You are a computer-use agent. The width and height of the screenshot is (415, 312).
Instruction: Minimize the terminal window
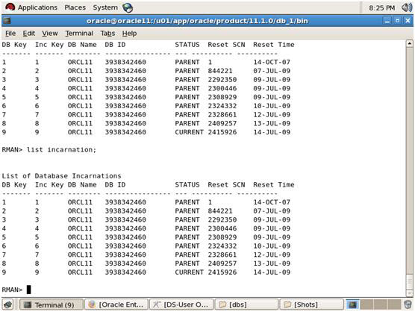coord(387,21)
